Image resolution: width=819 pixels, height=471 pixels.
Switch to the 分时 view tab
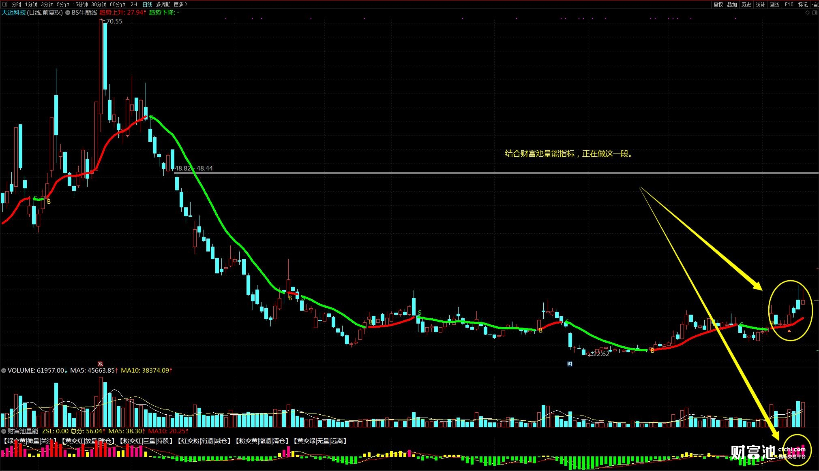coord(16,4)
